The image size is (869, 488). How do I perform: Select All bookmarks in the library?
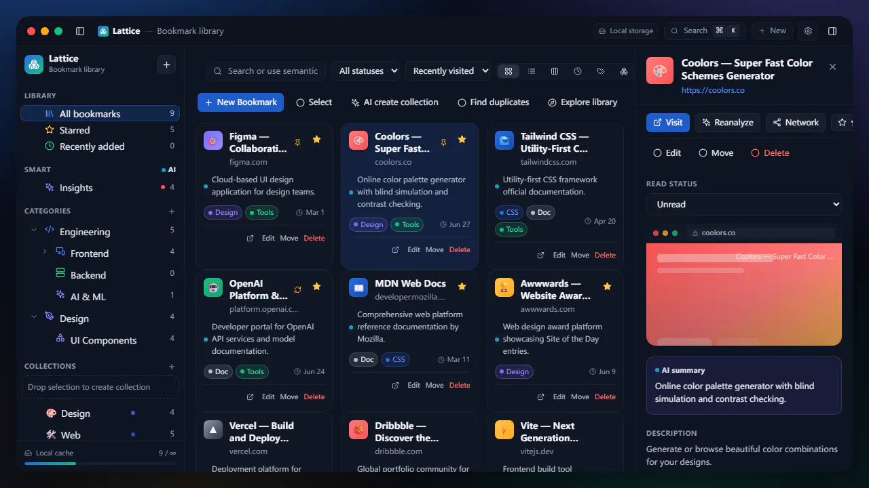coord(100,113)
